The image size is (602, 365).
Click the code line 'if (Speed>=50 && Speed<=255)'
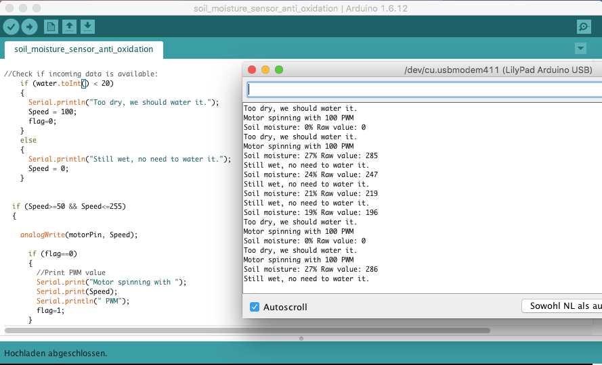point(69,206)
